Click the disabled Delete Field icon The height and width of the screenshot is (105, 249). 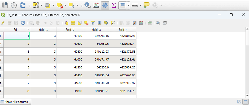(x=128, y=23)
